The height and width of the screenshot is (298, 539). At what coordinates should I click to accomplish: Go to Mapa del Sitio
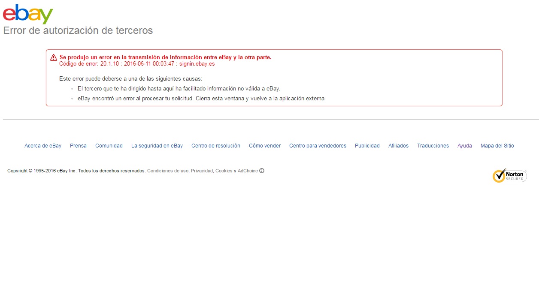coord(497,146)
